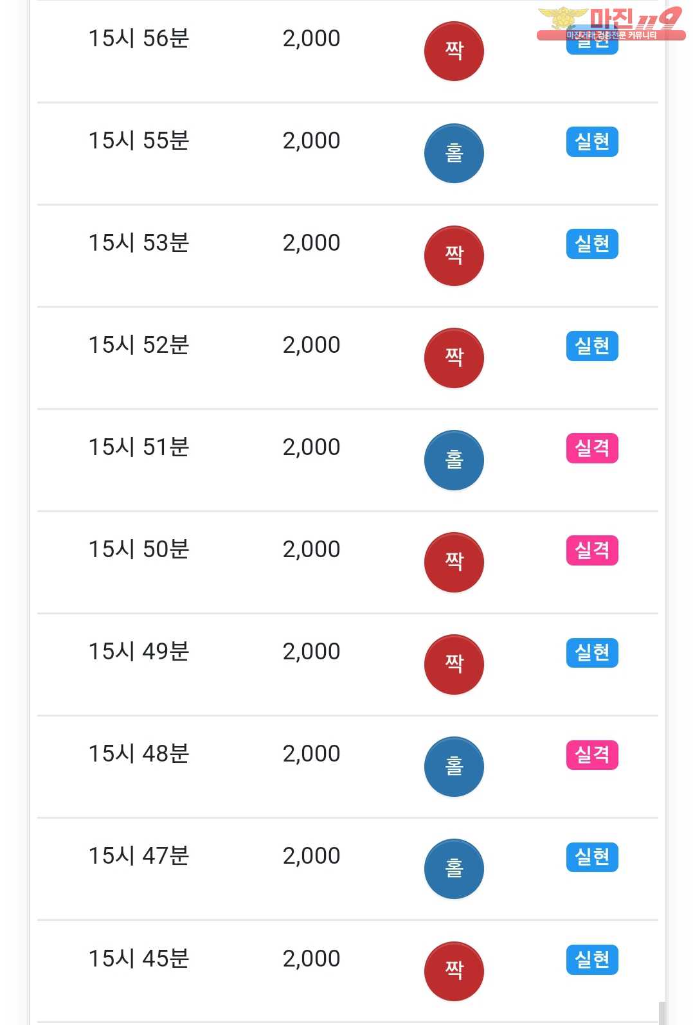Click the scrollbar thumb at bottom right

coord(662,1013)
